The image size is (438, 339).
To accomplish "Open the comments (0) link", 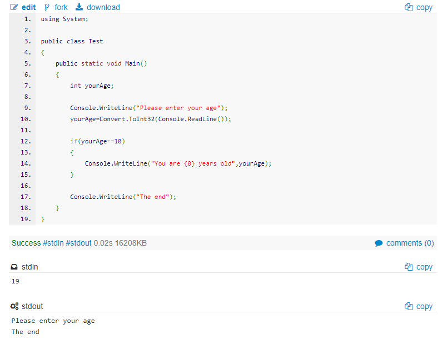I will [410, 243].
